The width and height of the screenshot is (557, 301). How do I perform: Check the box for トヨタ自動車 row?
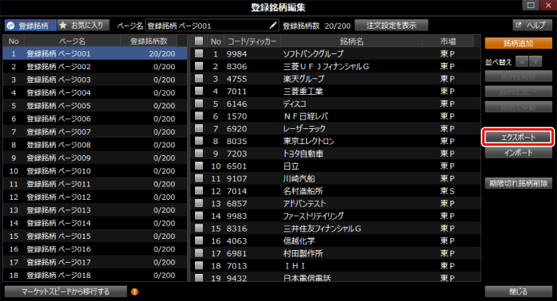pos(199,153)
